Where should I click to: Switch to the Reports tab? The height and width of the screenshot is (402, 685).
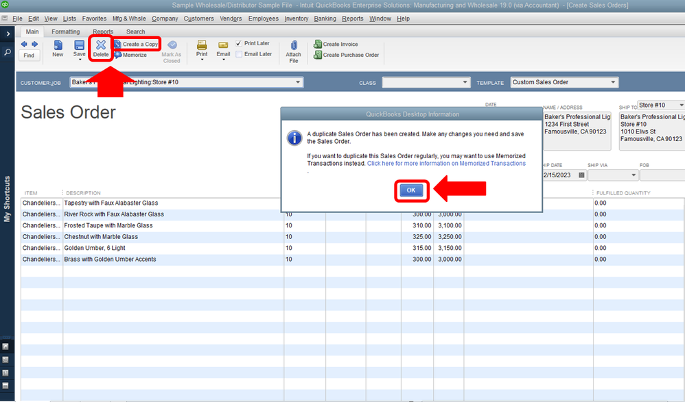click(x=103, y=32)
